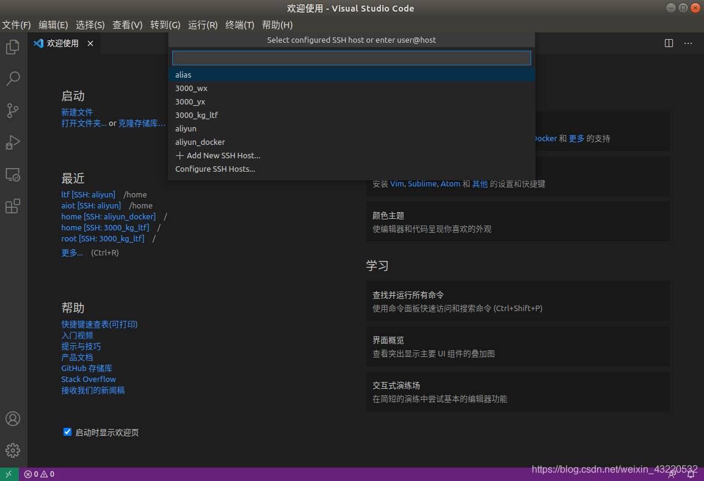Open the Extensions view
Viewport: 704px width, 481px height.
click(13, 207)
